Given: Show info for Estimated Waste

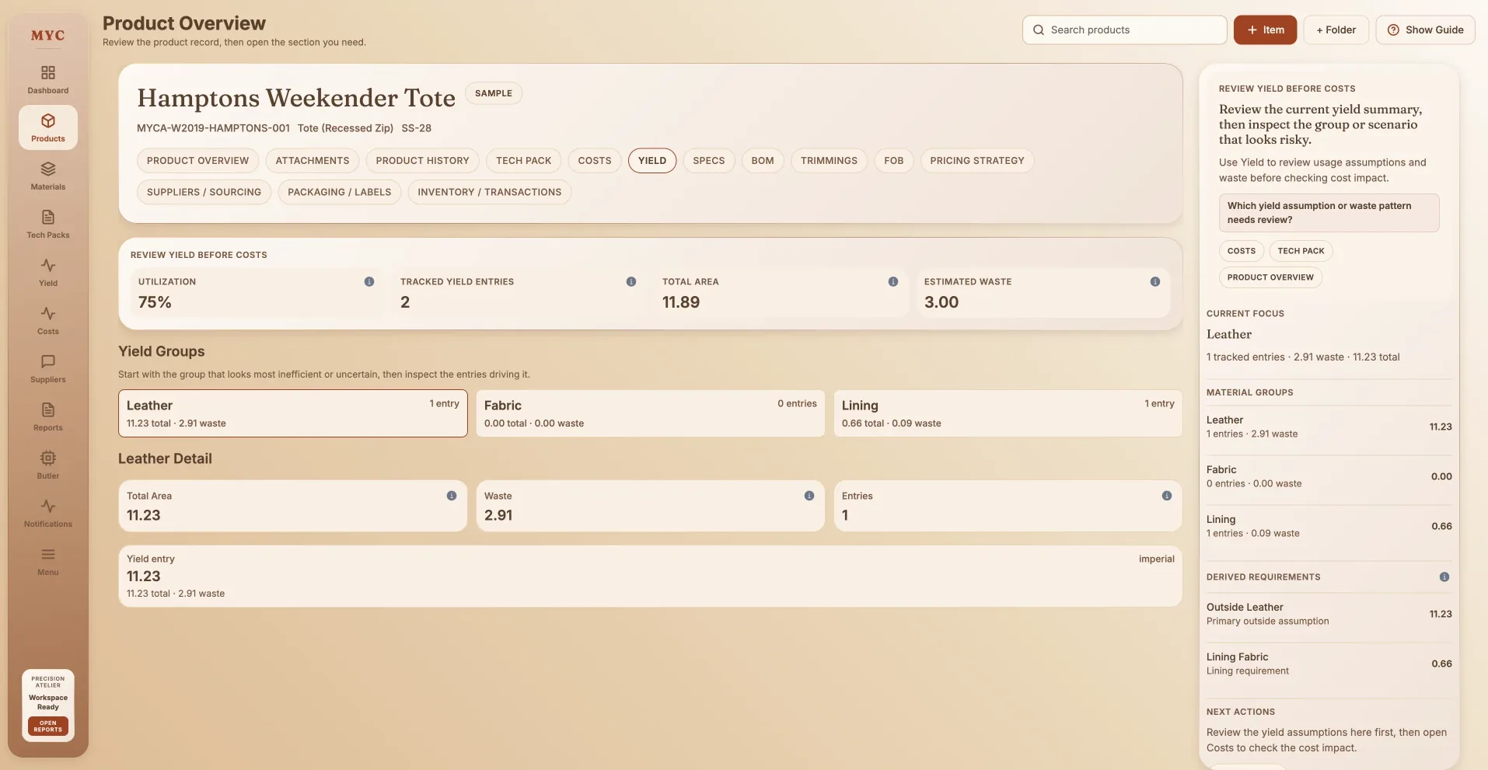Looking at the screenshot, I should [x=1155, y=281].
